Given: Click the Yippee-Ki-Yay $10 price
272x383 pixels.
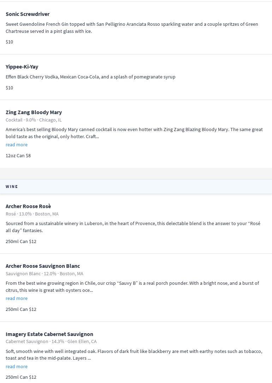Looking at the screenshot, I should pyautogui.click(x=9, y=88).
